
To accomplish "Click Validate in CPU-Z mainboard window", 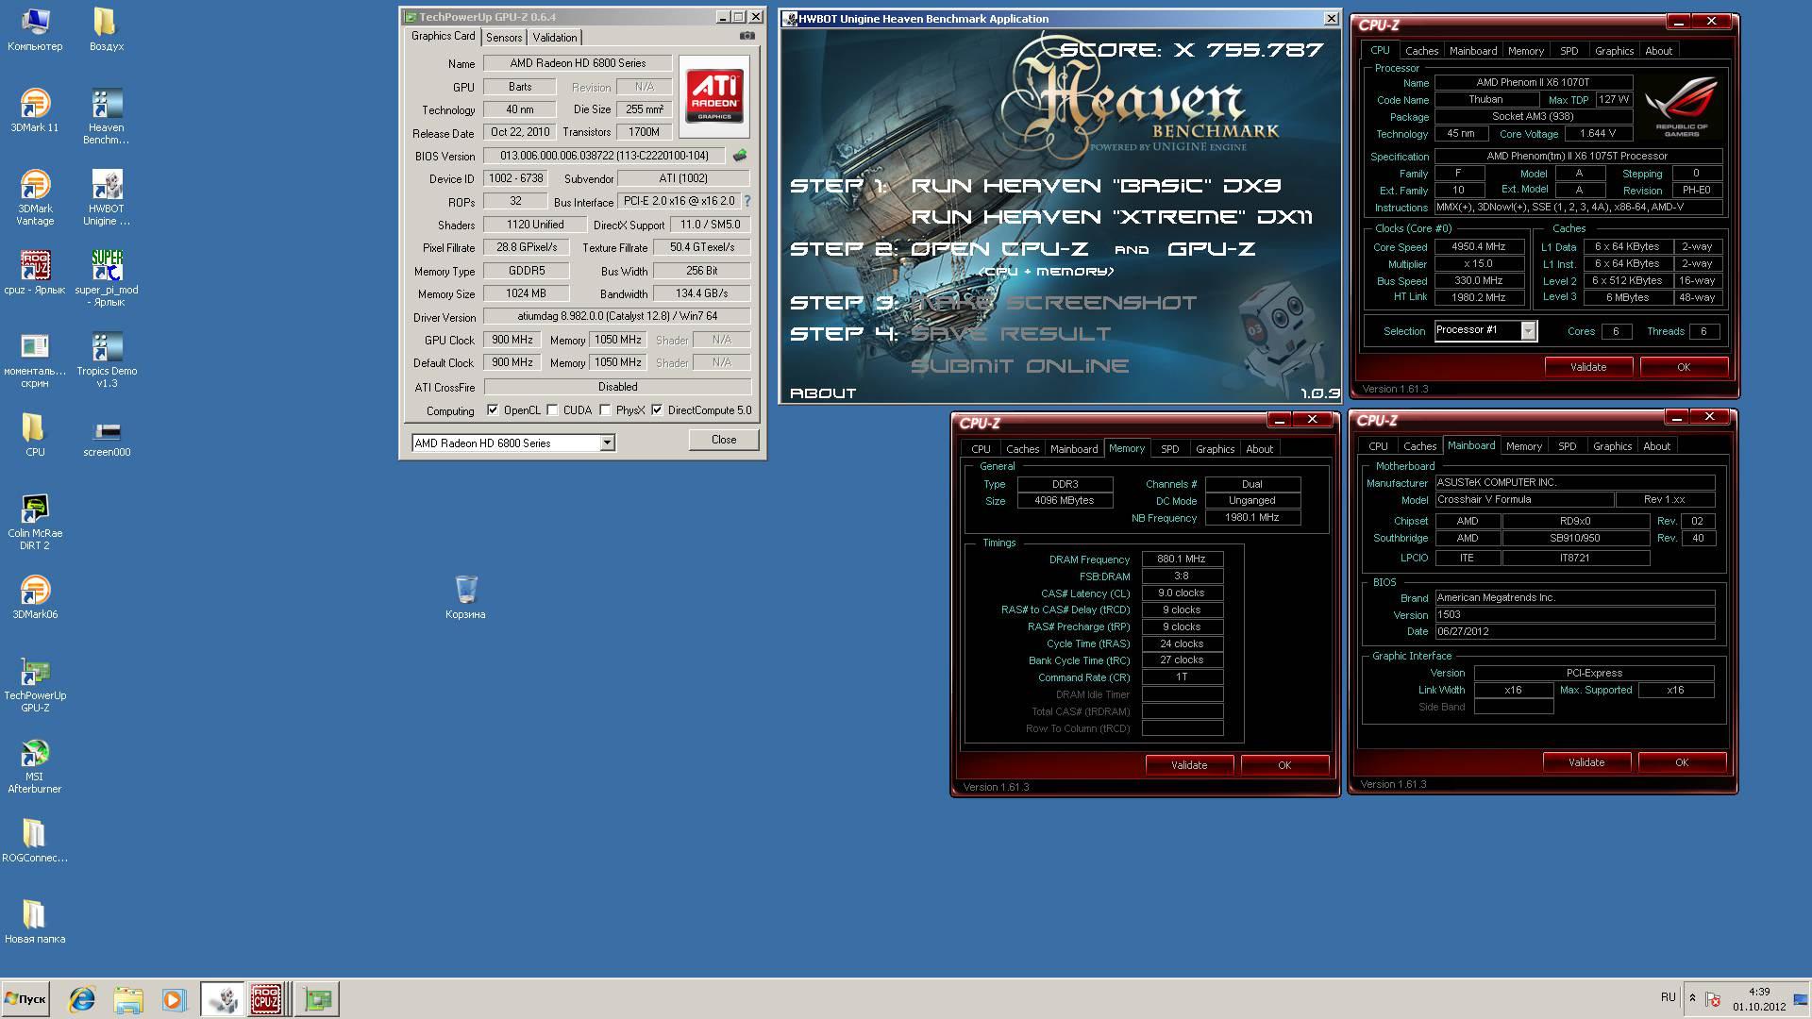I will click(1586, 762).
